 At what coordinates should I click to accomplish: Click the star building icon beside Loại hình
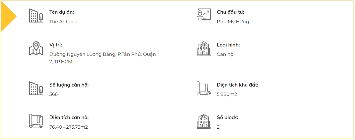[x=203, y=48]
